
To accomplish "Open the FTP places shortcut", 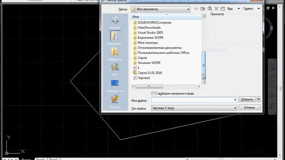I will (115, 70).
